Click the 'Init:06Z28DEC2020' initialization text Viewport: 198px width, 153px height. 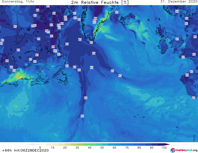click(31, 150)
